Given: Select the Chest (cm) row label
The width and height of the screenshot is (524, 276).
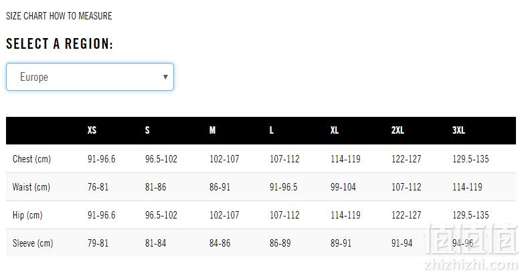Looking at the screenshot, I should pos(31,159).
